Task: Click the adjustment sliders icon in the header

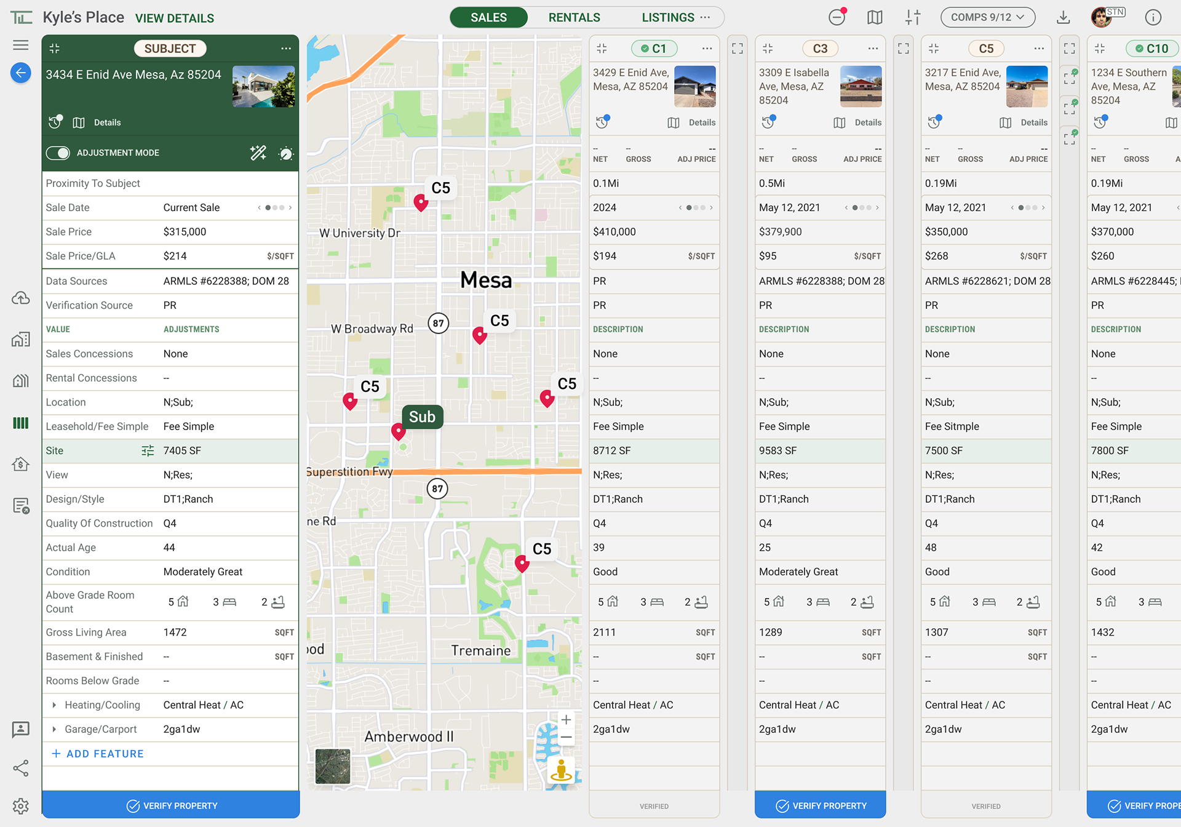Action: click(913, 17)
